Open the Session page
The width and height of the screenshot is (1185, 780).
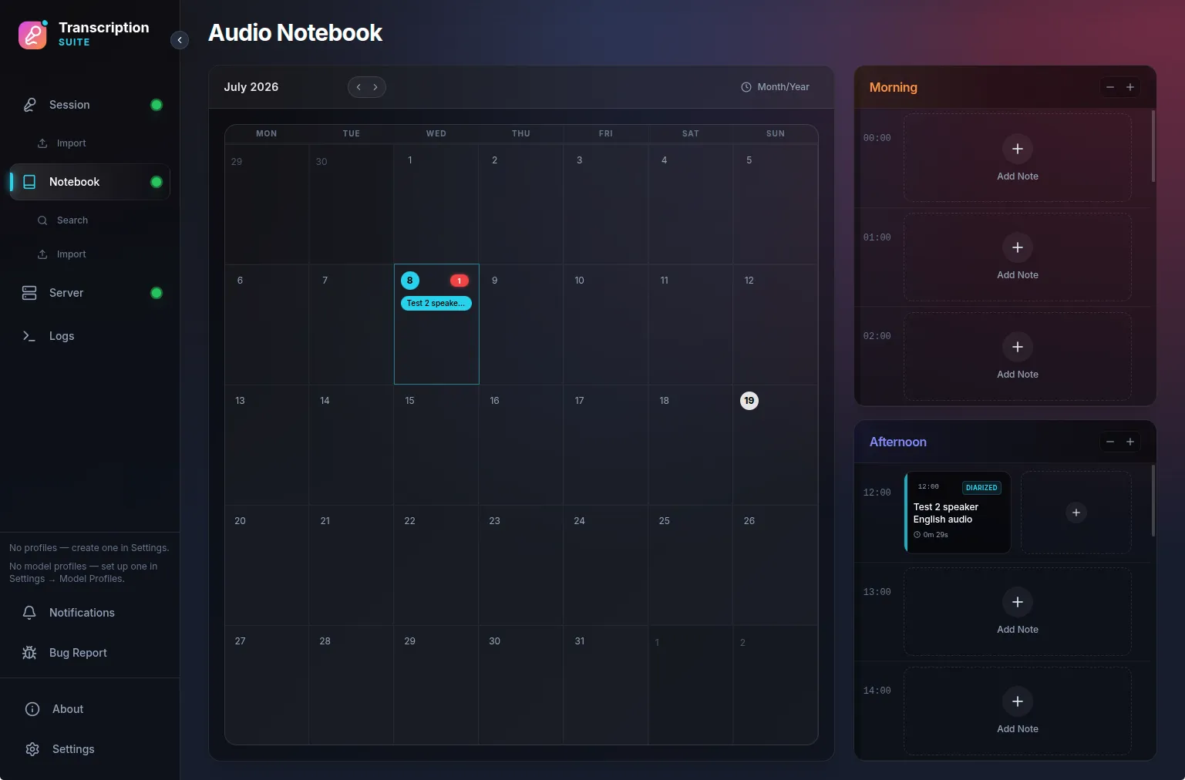coord(89,105)
